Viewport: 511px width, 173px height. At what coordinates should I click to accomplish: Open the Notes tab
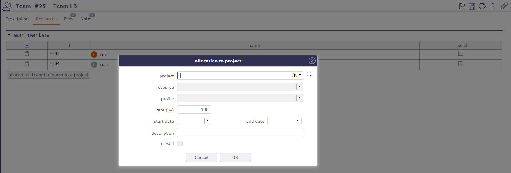(x=86, y=19)
